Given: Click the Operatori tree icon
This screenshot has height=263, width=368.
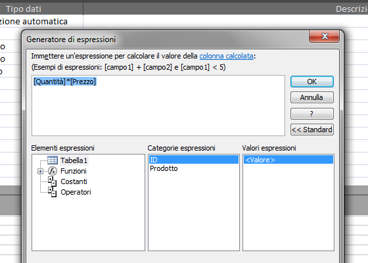Looking at the screenshot, I should tap(53, 192).
